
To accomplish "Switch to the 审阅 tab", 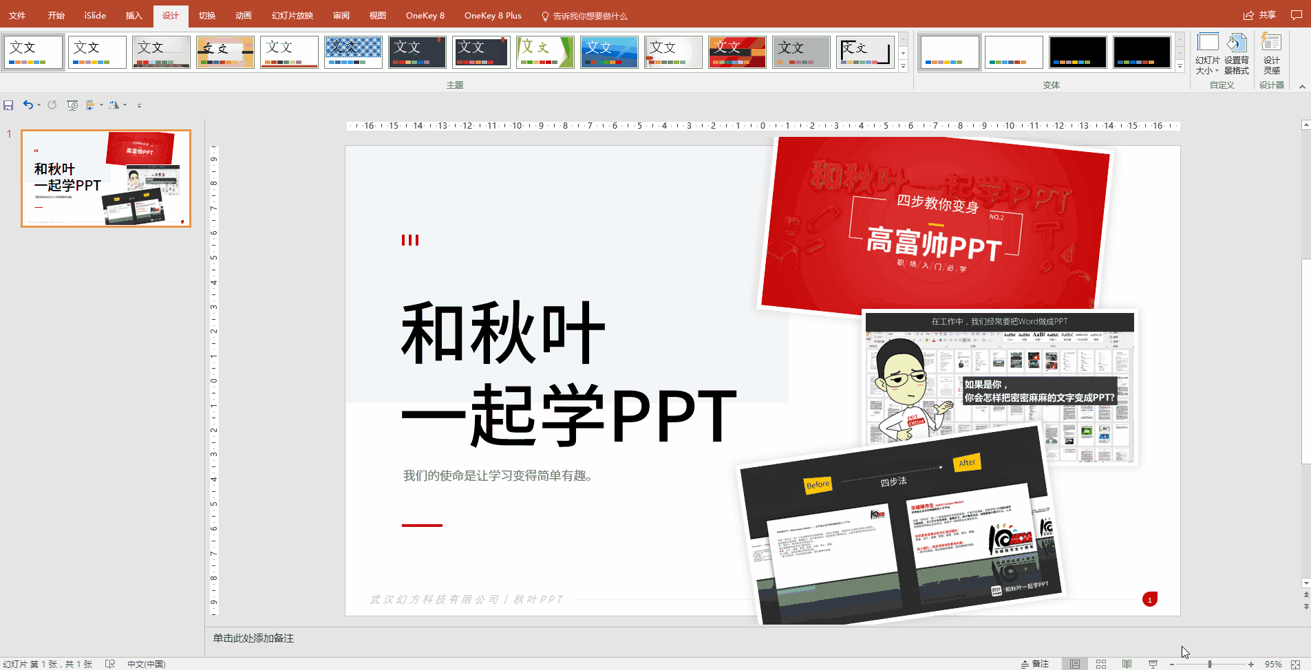I will pos(341,15).
